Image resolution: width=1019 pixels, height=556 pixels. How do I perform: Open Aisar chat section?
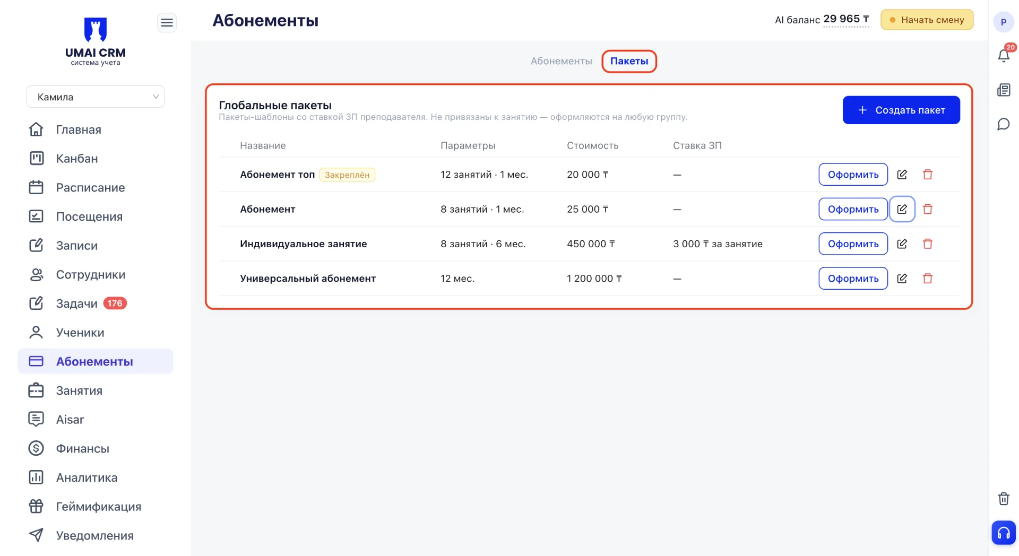(x=70, y=420)
